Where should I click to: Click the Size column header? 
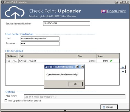87,56
